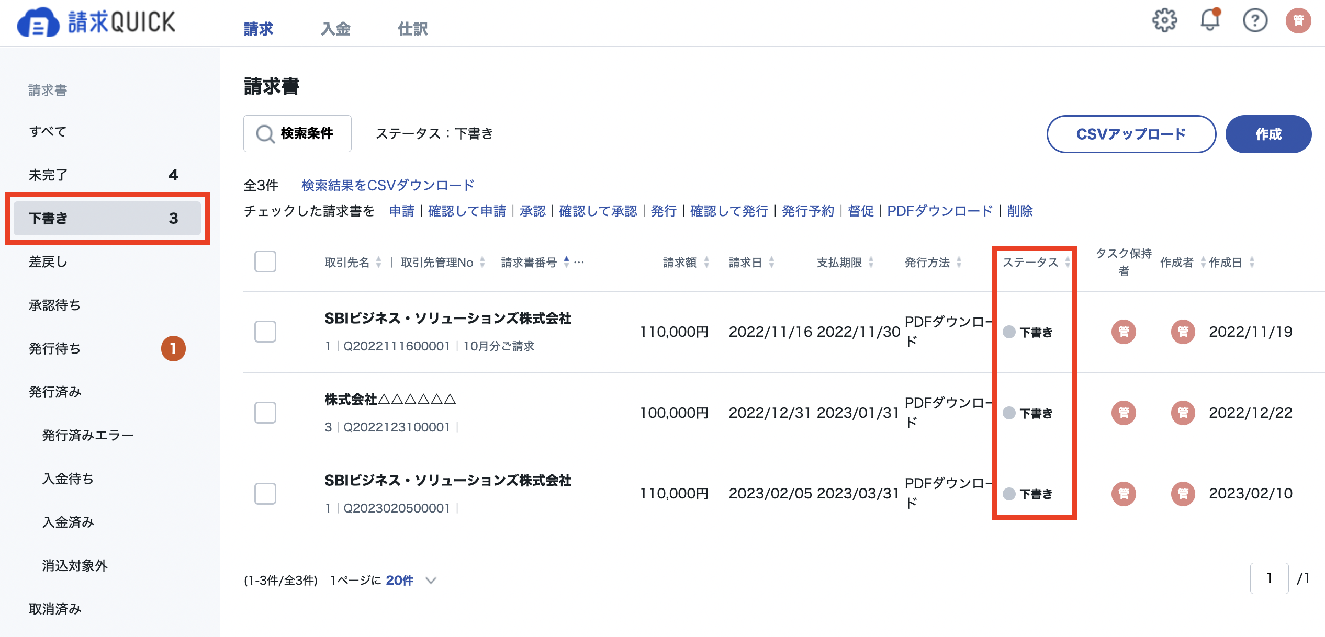The image size is (1325, 637).
Task: Click the CSVアップロード button
Action: click(1131, 134)
